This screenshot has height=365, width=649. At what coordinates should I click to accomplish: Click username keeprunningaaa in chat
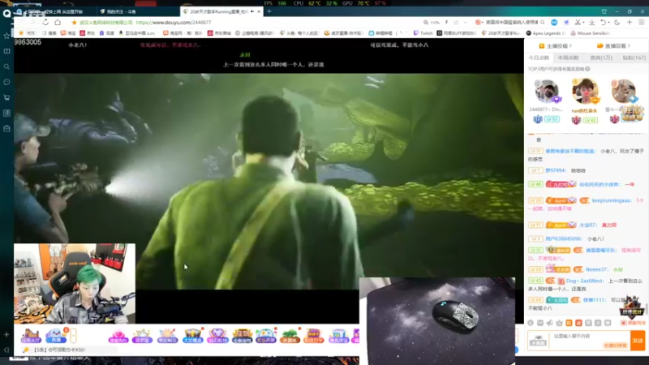pyautogui.click(x=612, y=200)
